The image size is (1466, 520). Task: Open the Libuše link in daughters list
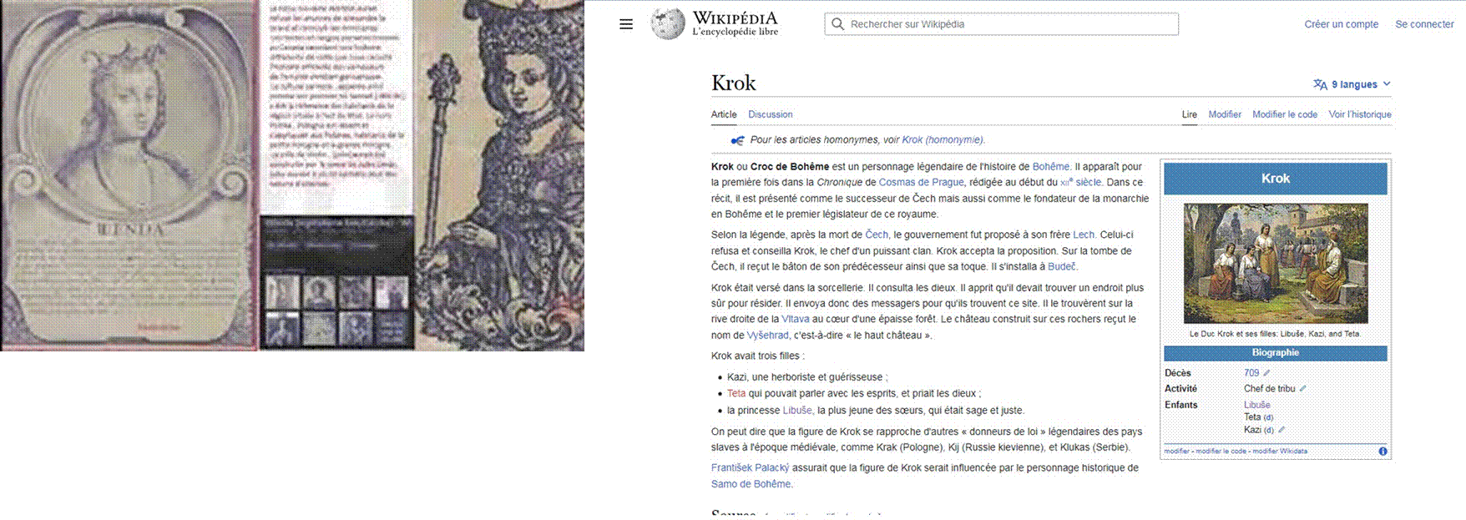tap(797, 411)
